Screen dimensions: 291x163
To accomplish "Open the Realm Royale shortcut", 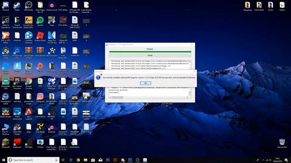I will pyautogui.click(x=5, y=113).
